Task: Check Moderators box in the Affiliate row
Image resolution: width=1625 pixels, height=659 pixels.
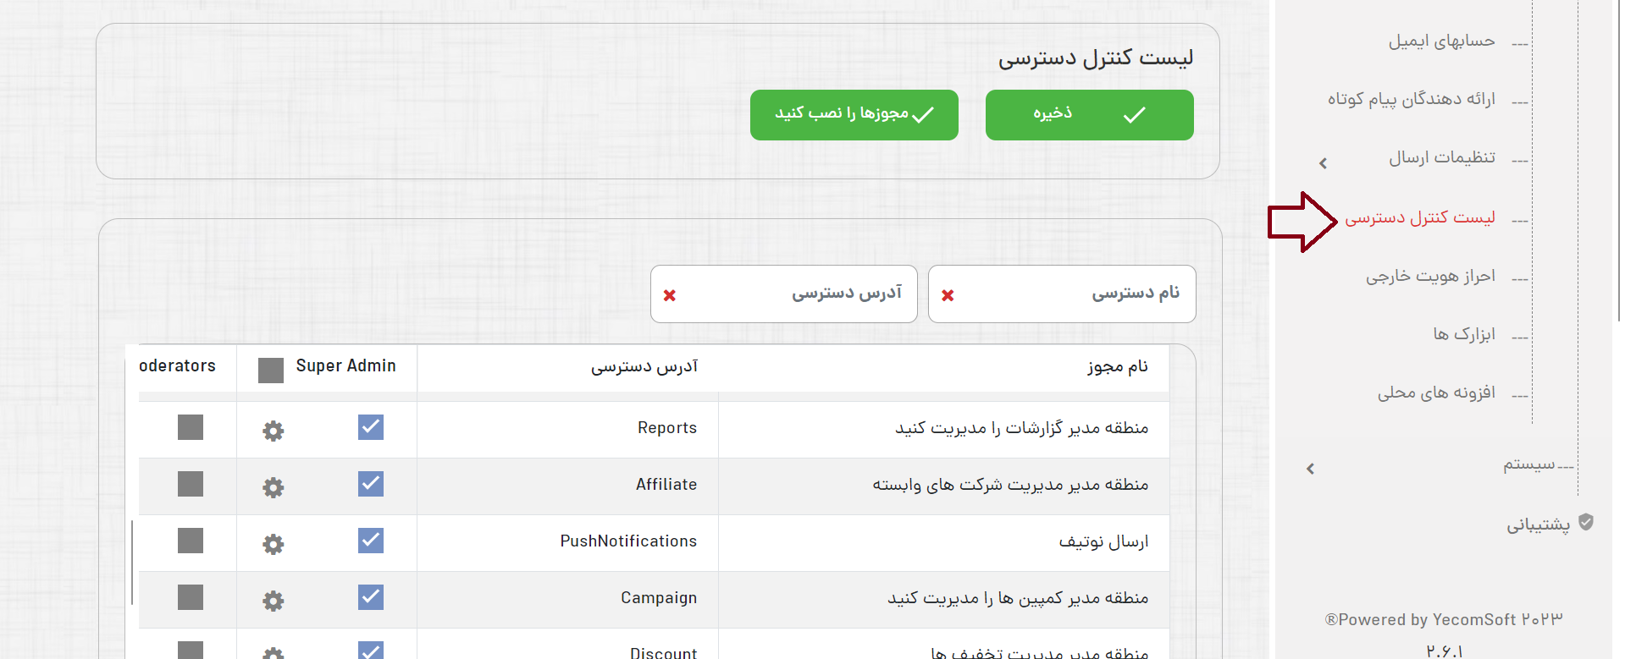Action: pos(191,484)
